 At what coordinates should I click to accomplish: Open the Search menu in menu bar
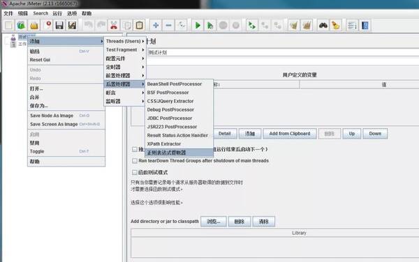tap(41, 13)
